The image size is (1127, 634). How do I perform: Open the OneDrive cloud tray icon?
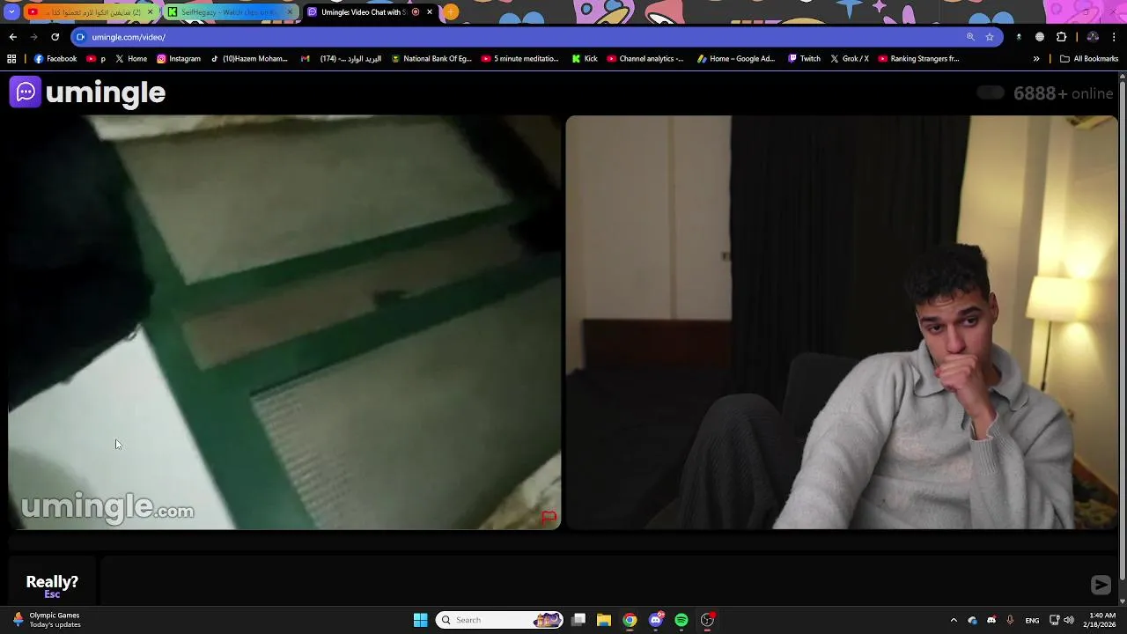click(972, 620)
